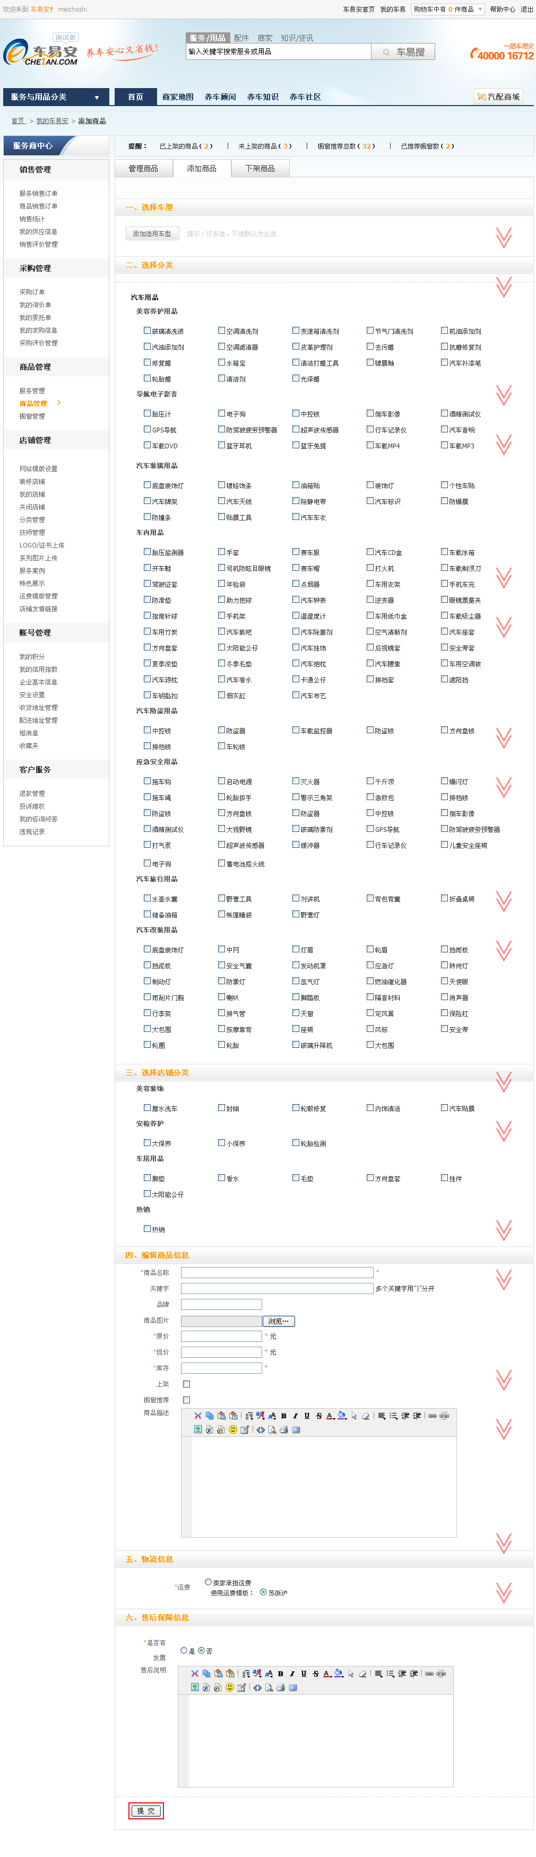The width and height of the screenshot is (536, 1857).
Task: Open 服务销售订单 sidebar link
Action: [38, 193]
